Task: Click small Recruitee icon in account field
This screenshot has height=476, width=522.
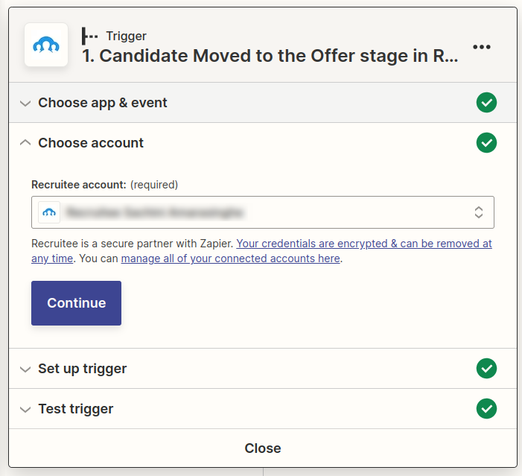Action: coord(49,212)
